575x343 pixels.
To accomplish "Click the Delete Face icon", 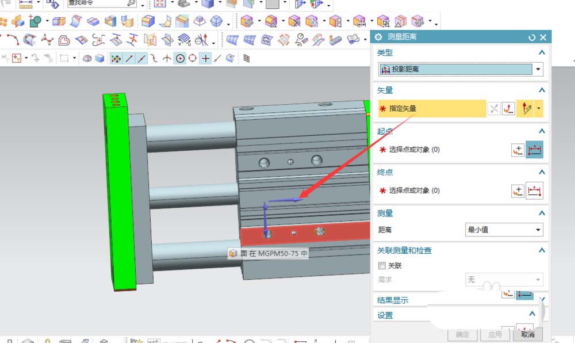I will click(294, 21).
